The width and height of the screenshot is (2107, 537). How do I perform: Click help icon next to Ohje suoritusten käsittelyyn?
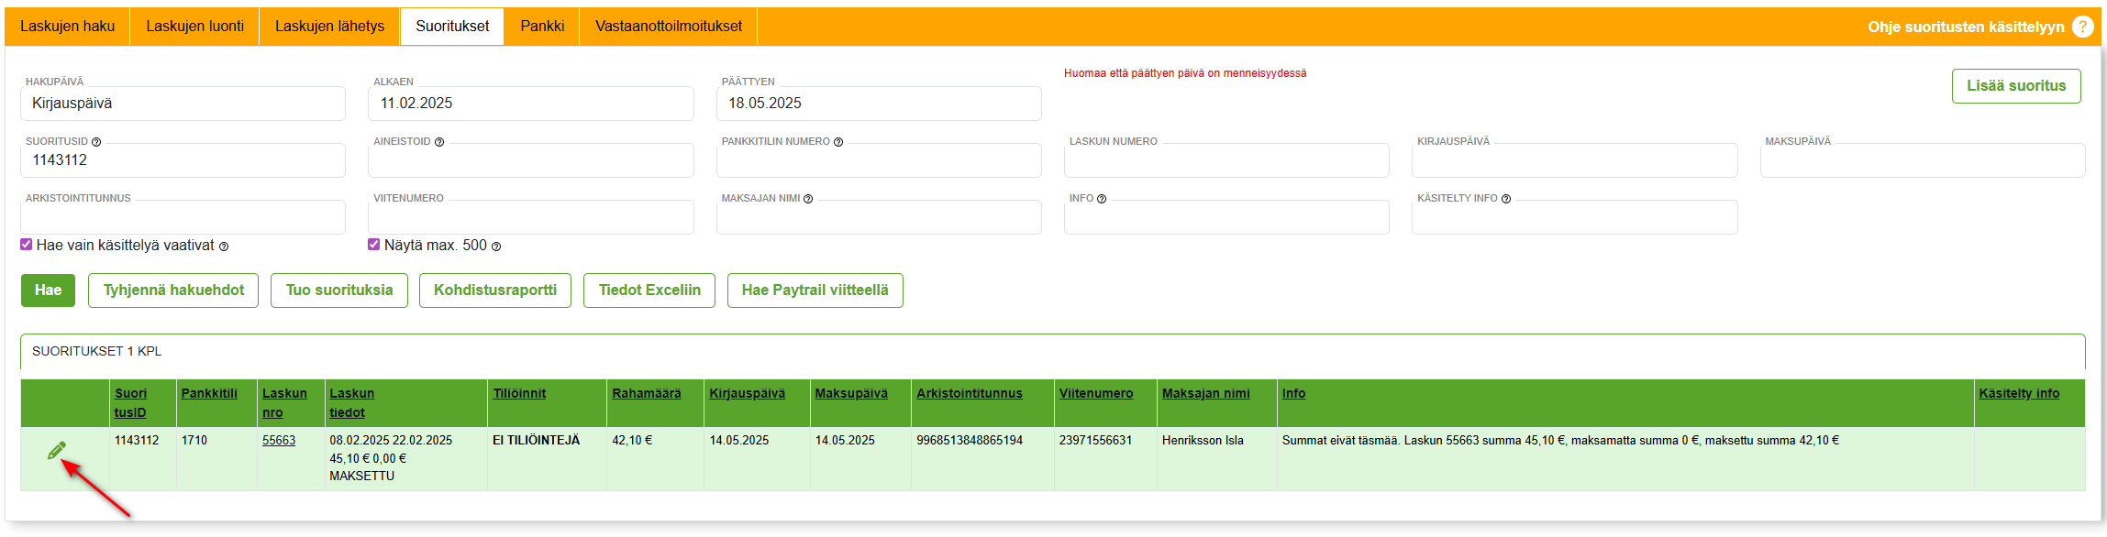2082,27
